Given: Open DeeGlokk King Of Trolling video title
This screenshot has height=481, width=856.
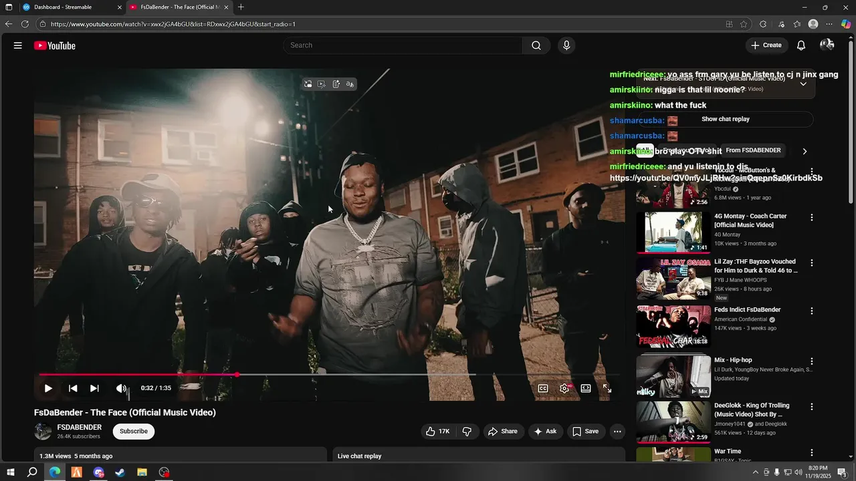Looking at the screenshot, I should 752,410.
